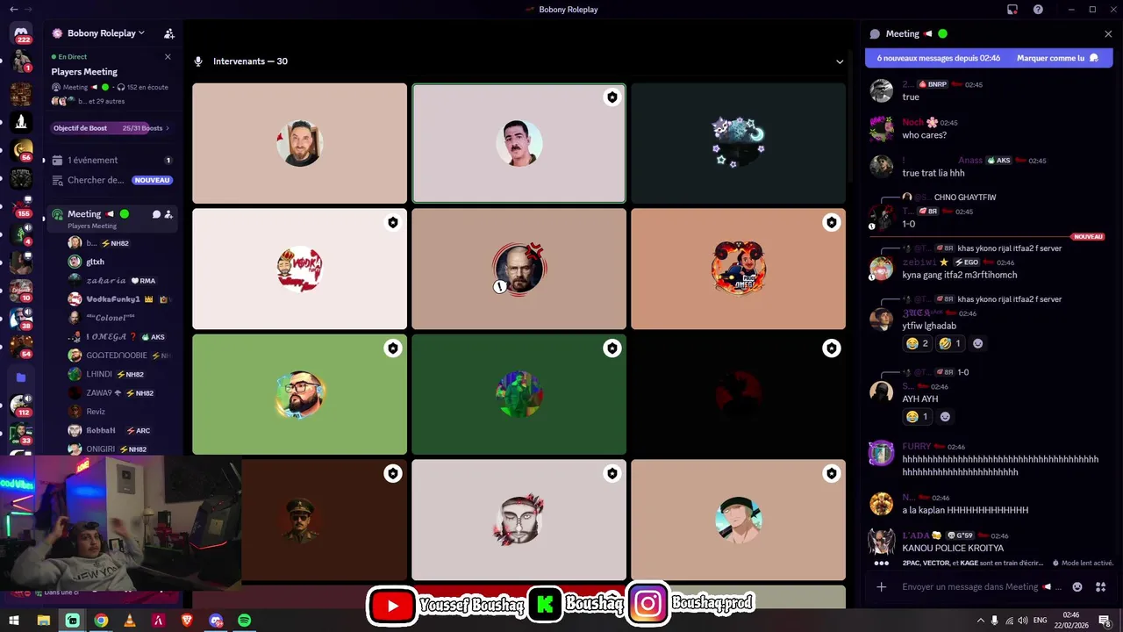
Task: Show hidden system tray icons
Action: pos(981,621)
